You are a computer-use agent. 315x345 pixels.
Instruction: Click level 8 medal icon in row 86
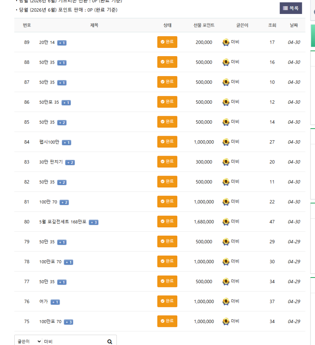(226, 102)
